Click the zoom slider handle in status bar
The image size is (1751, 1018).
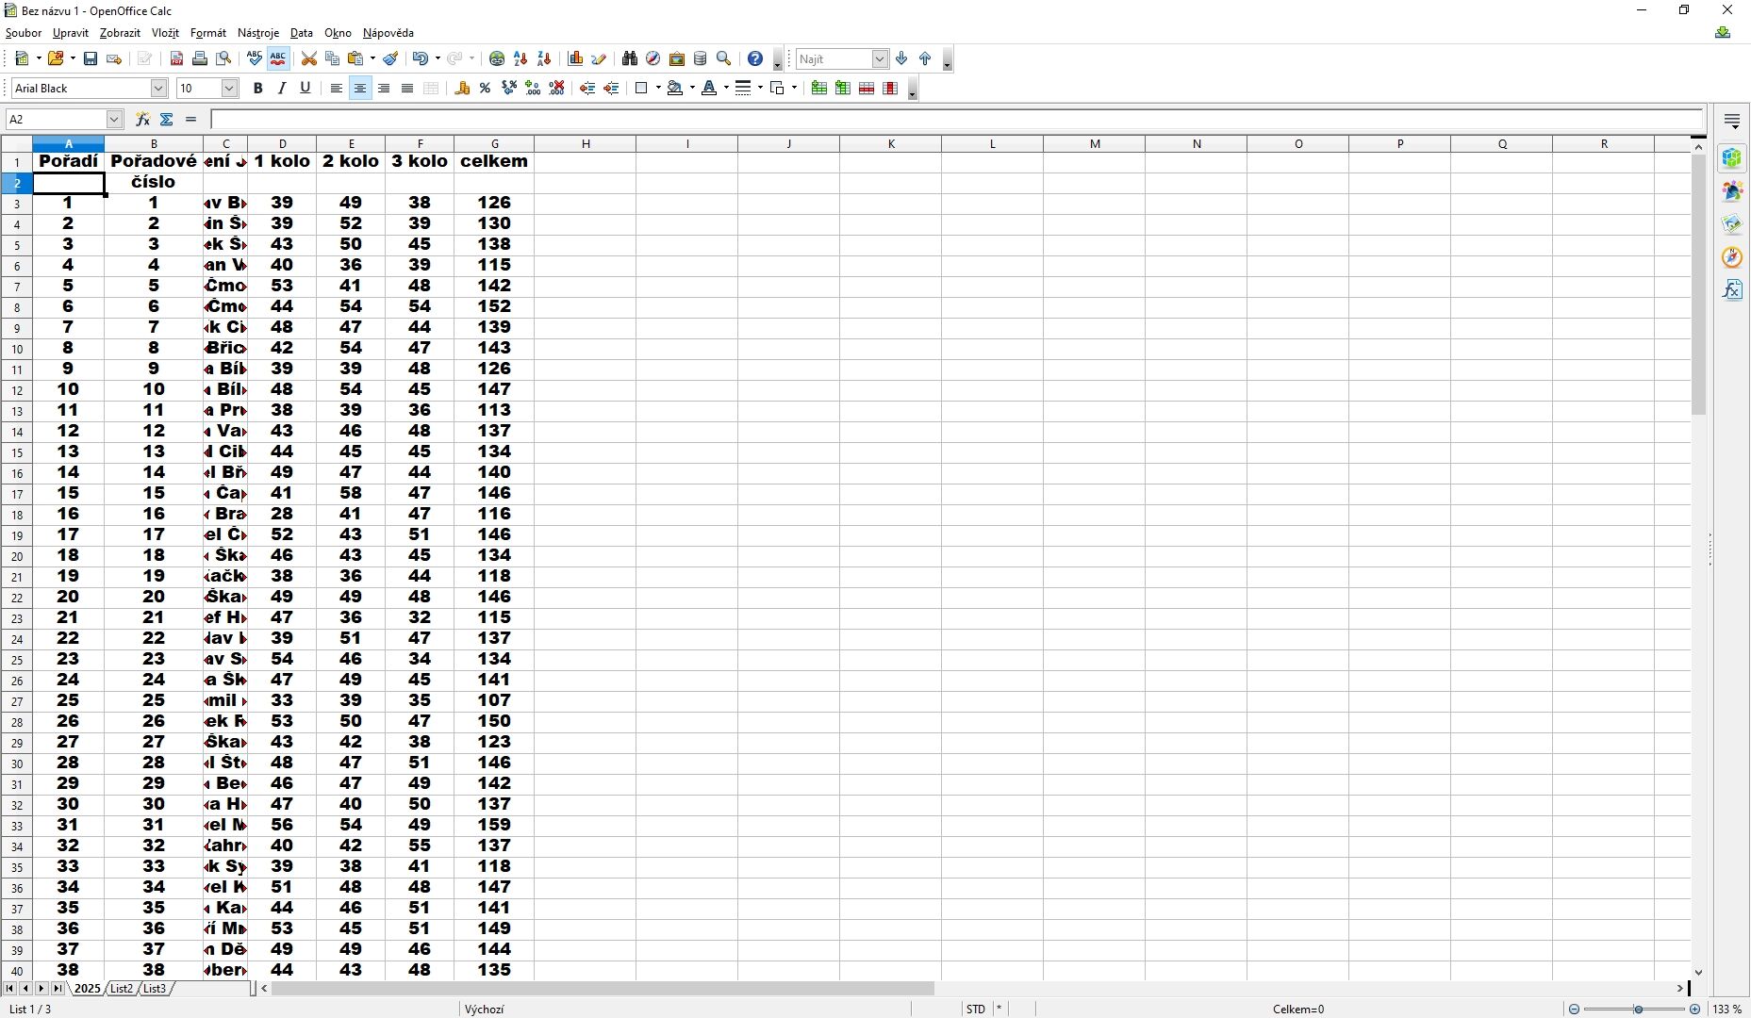pos(1639,1009)
